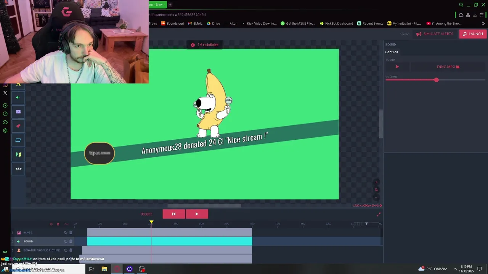Open the FX effects tool
Image resolution: width=488 pixels, height=274 pixels.
(18, 155)
